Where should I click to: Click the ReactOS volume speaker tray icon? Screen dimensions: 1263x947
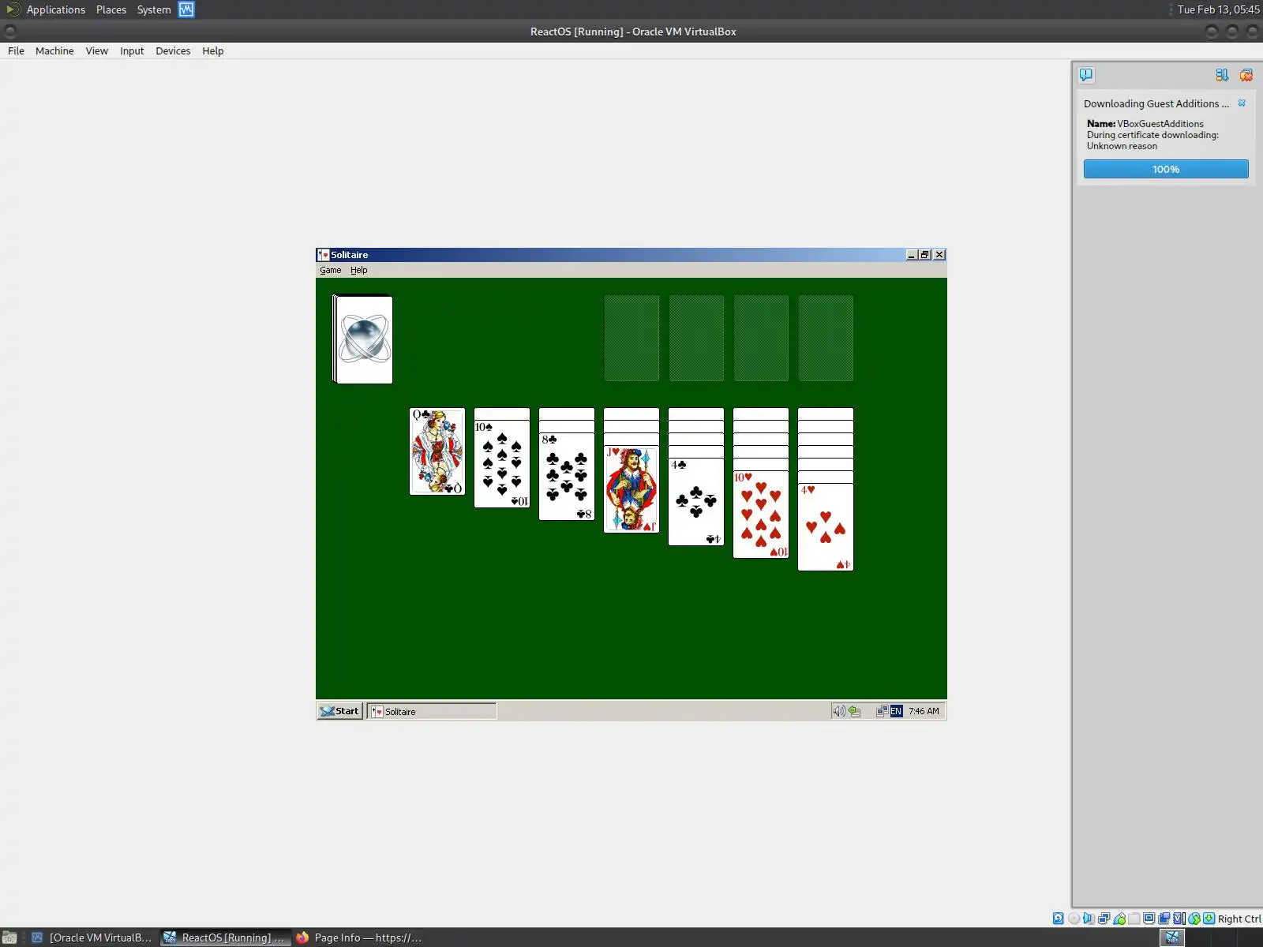(838, 711)
